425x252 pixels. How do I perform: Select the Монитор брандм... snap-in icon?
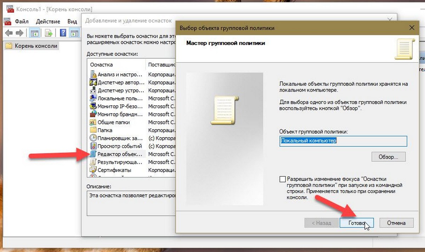tap(93, 114)
